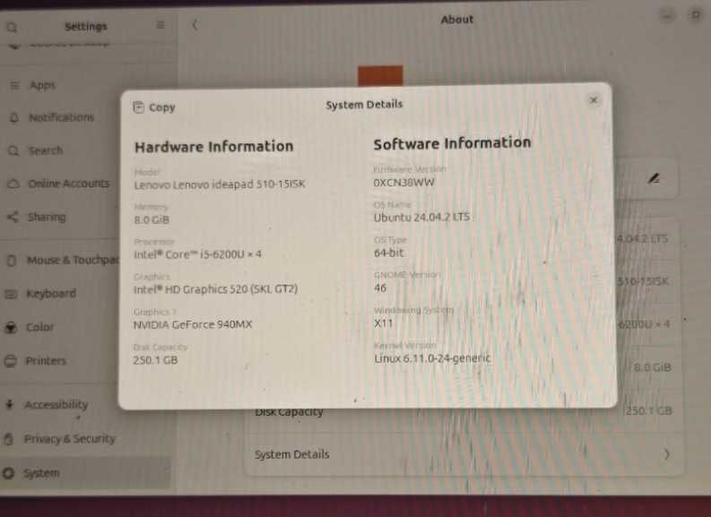Click OS type value 64-bit

[388, 253]
